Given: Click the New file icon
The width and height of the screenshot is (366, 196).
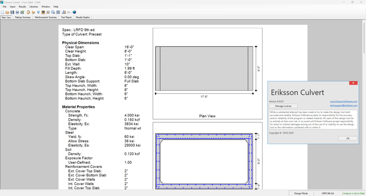Looking at the screenshot, I should [2, 12].
